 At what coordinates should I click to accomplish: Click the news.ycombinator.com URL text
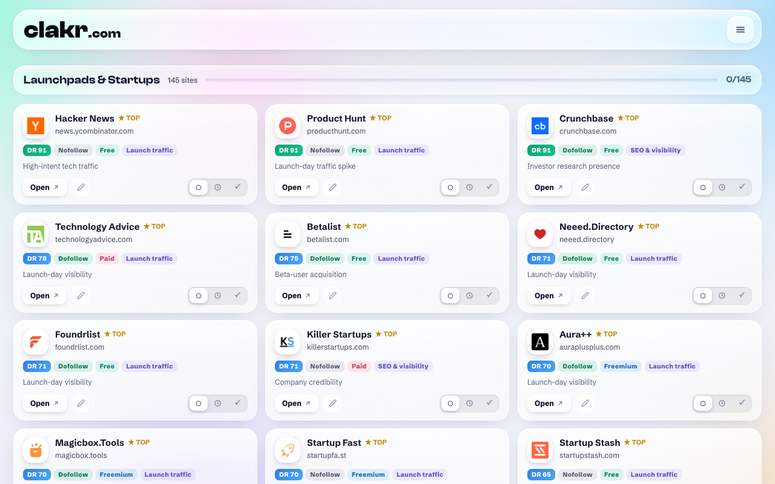[x=94, y=131]
